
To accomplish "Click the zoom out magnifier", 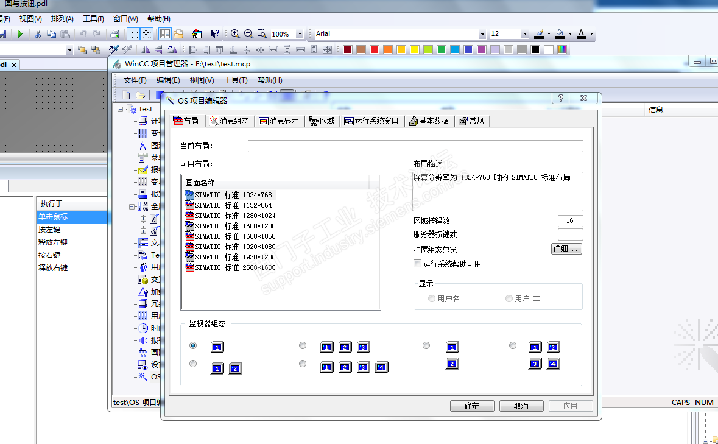I will [x=248, y=34].
